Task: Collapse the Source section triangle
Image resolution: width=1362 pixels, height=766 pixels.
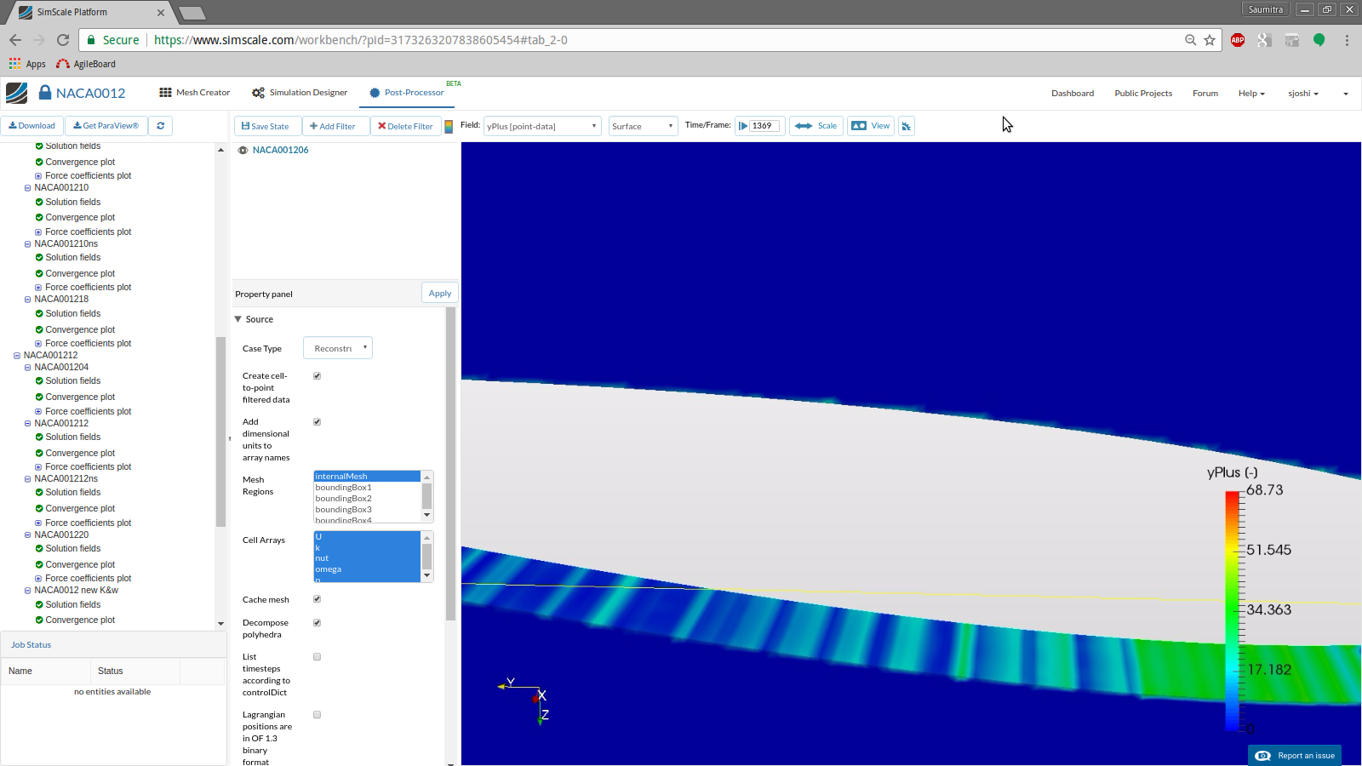Action: 238,319
